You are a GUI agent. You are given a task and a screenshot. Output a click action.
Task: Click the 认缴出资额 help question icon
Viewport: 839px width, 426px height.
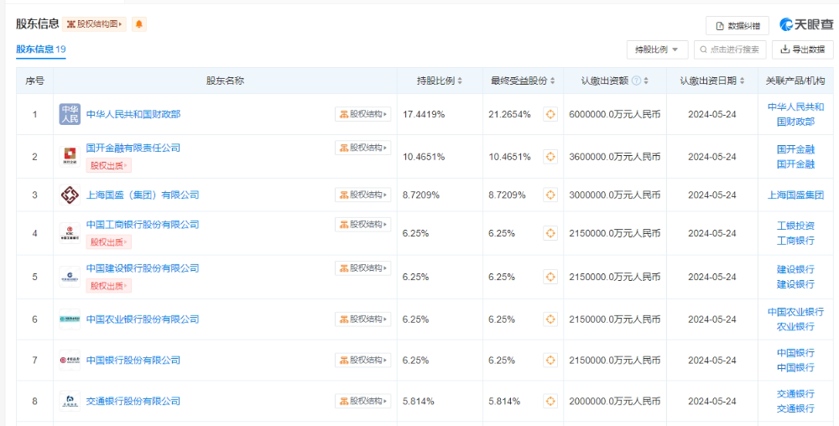coord(636,81)
